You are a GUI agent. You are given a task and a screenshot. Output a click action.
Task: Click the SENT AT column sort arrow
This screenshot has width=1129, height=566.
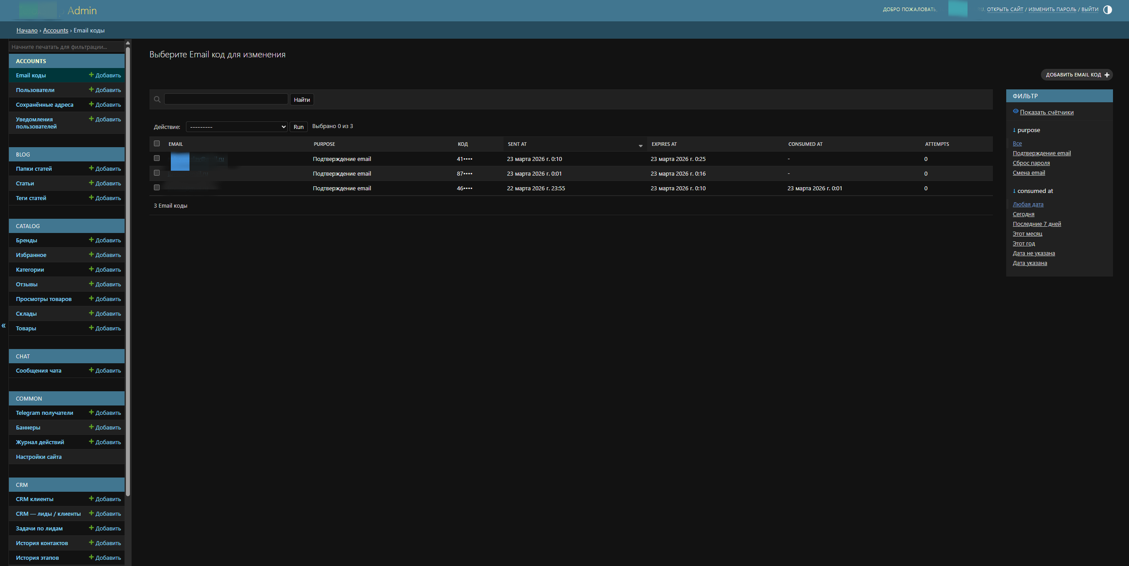point(641,146)
